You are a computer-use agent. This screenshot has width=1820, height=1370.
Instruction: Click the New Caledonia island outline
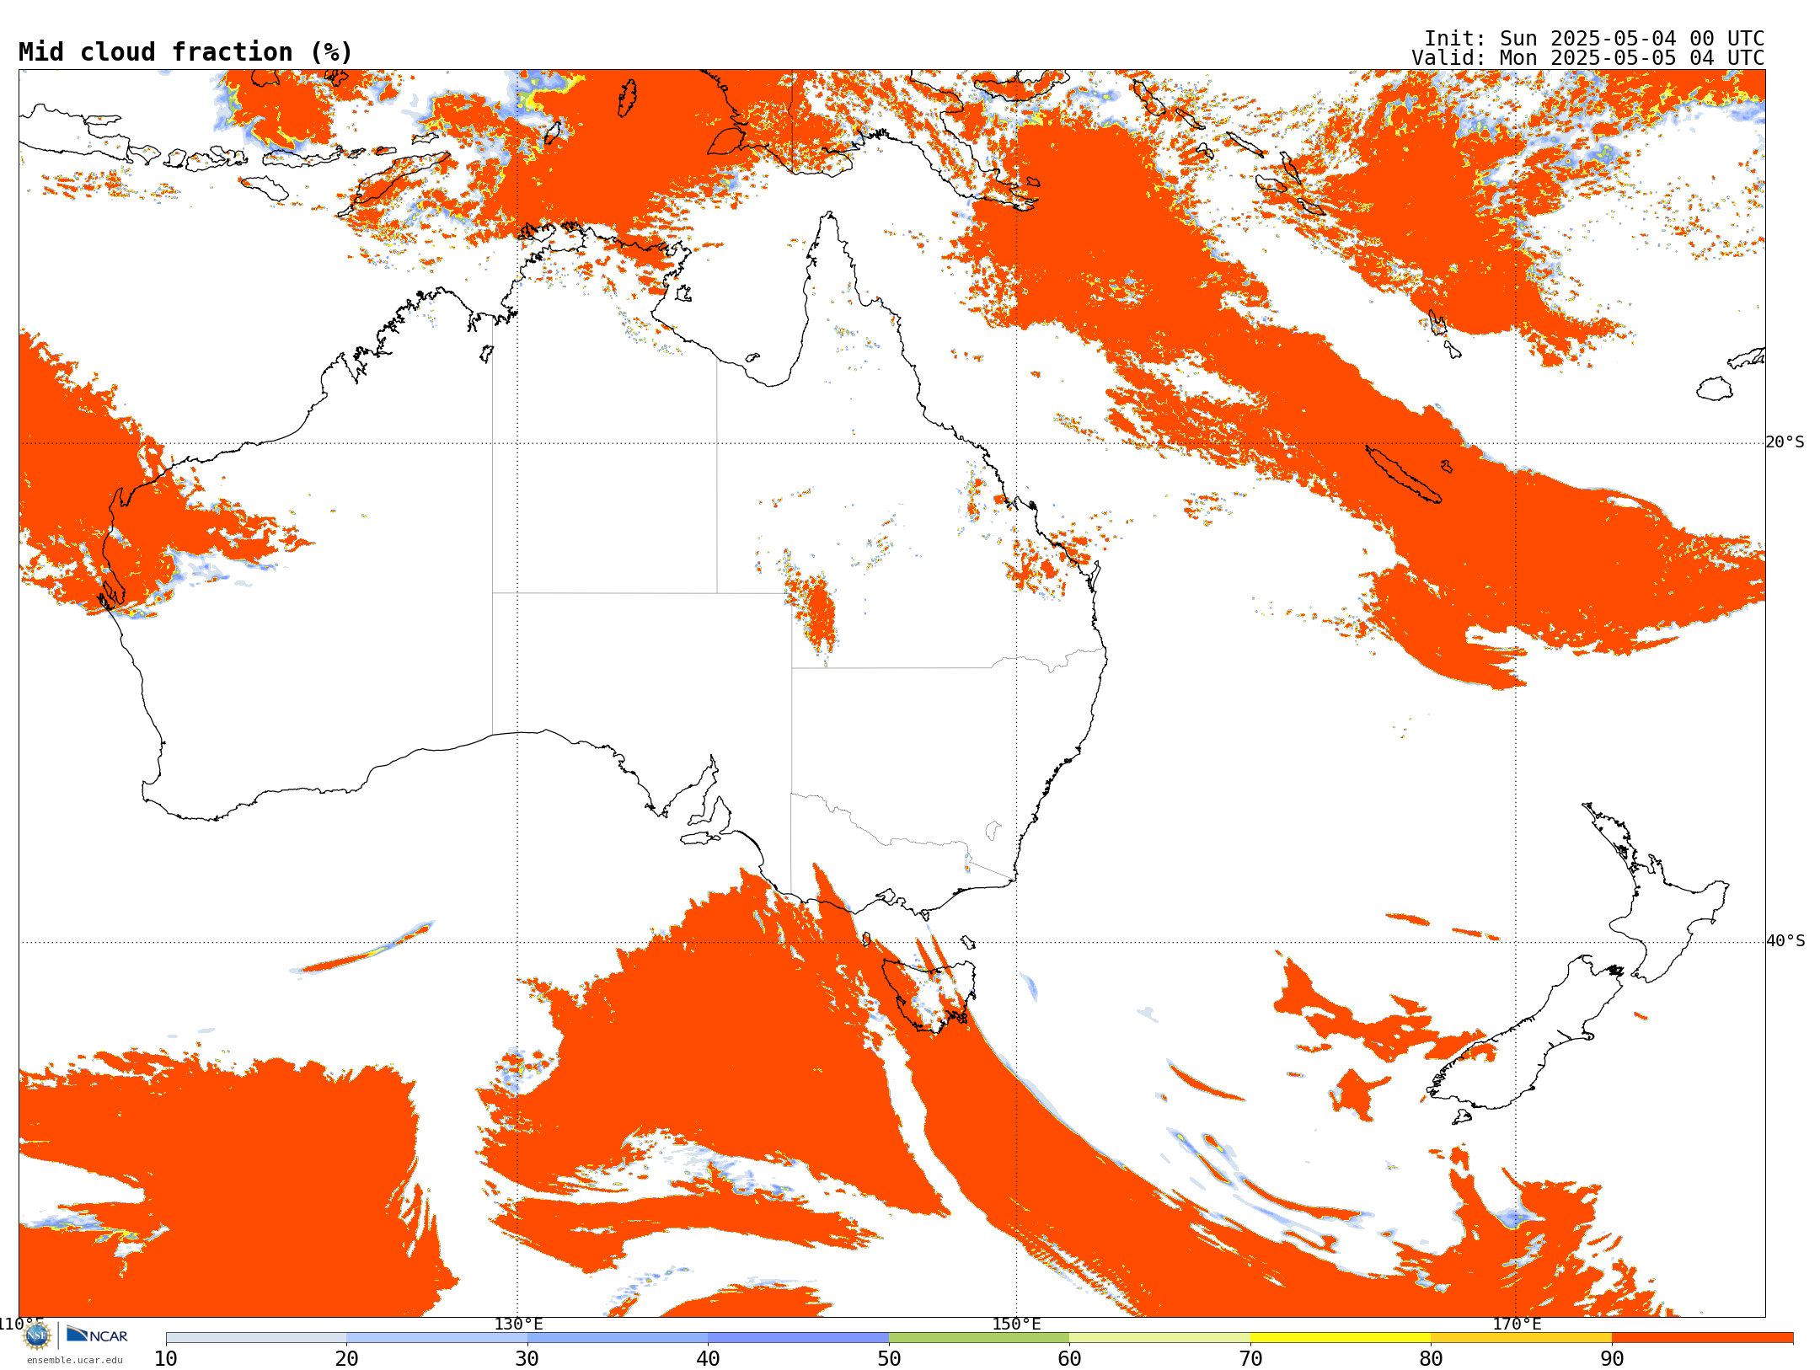point(1403,474)
